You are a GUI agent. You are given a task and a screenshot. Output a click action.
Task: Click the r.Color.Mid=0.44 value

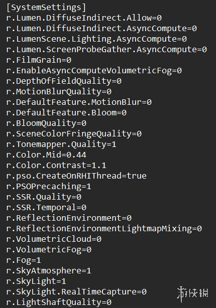(x=46, y=155)
